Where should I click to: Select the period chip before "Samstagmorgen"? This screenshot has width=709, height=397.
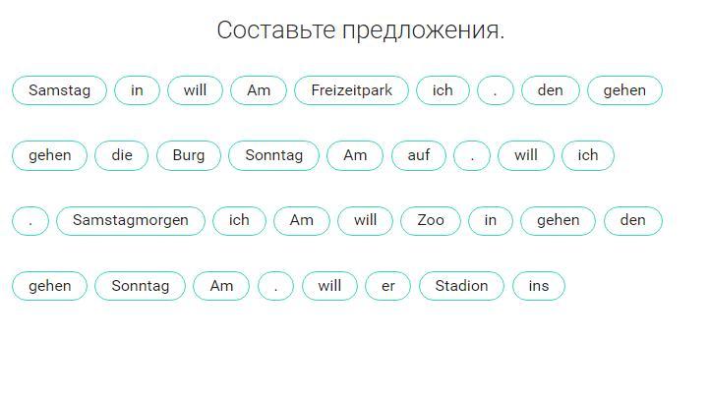30,220
